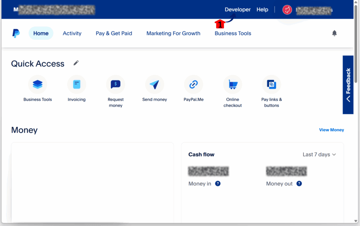Click the PayPal logo icon

coord(16,33)
